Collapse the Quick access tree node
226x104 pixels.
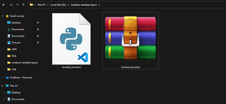(x=2, y=16)
